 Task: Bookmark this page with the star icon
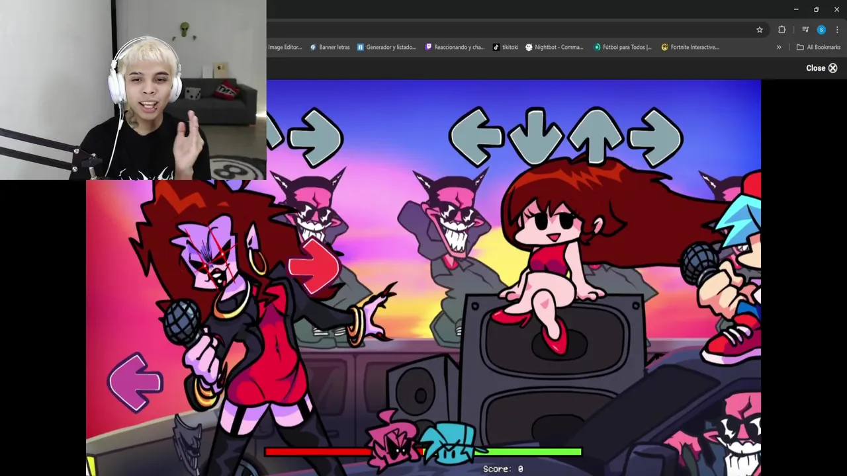760,30
